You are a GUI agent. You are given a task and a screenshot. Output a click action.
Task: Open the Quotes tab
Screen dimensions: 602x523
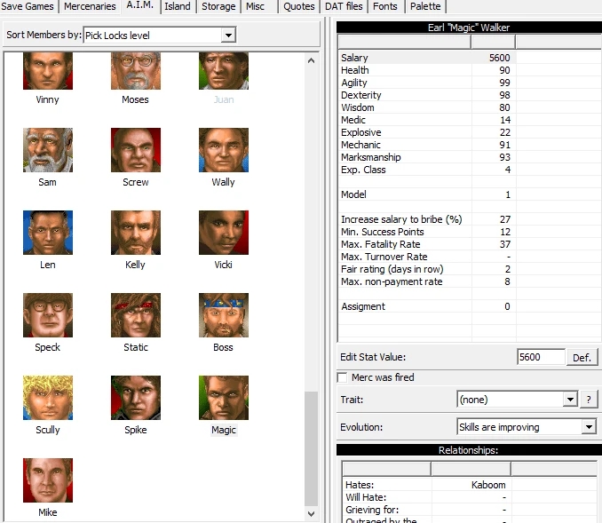tap(298, 6)
